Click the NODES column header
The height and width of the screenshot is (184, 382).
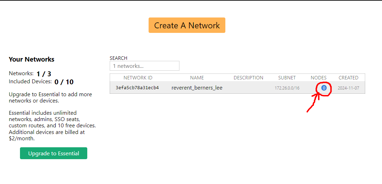[x=319, y=78]
